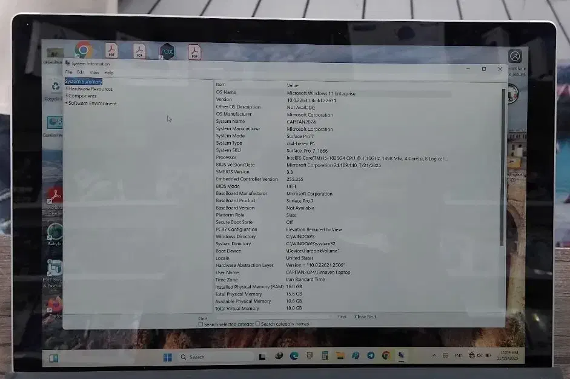Select the BIOS Version/Date row
The height and width of the screenshot is (379, 570).
(x=333, y=165)
